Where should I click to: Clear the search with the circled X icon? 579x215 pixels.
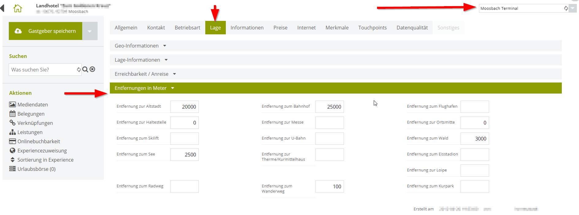click(92, 69)
